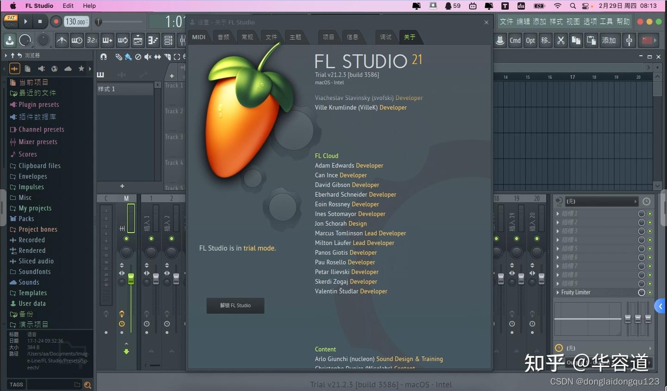Click the cloud view icon in the browser panel
This screenshot has width=667, height=391.
(x=68, y=68)
